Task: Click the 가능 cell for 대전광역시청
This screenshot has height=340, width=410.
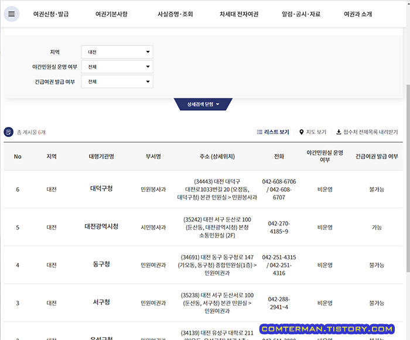Action: (x=377, y=228)
